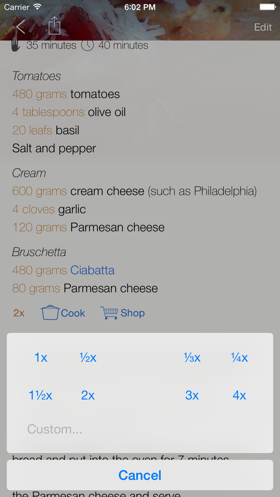Tap the Wi-Fi status icon

[37, 7]
